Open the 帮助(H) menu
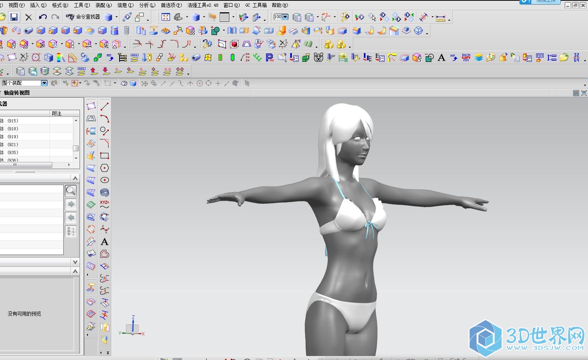The width and height of the screenshot is (588, 360). [280, 5]
